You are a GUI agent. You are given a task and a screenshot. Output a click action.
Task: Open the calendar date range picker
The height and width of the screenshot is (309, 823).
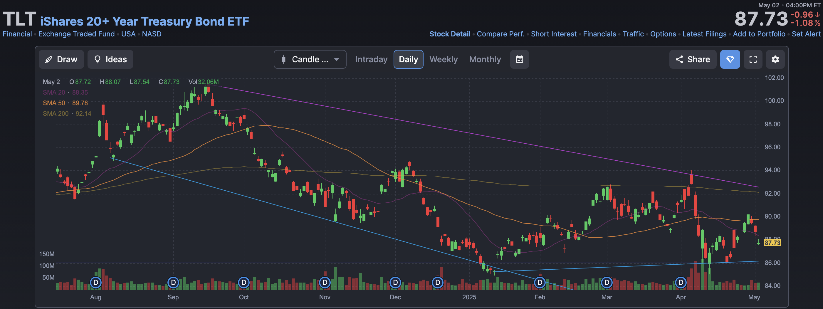[520, 59]
